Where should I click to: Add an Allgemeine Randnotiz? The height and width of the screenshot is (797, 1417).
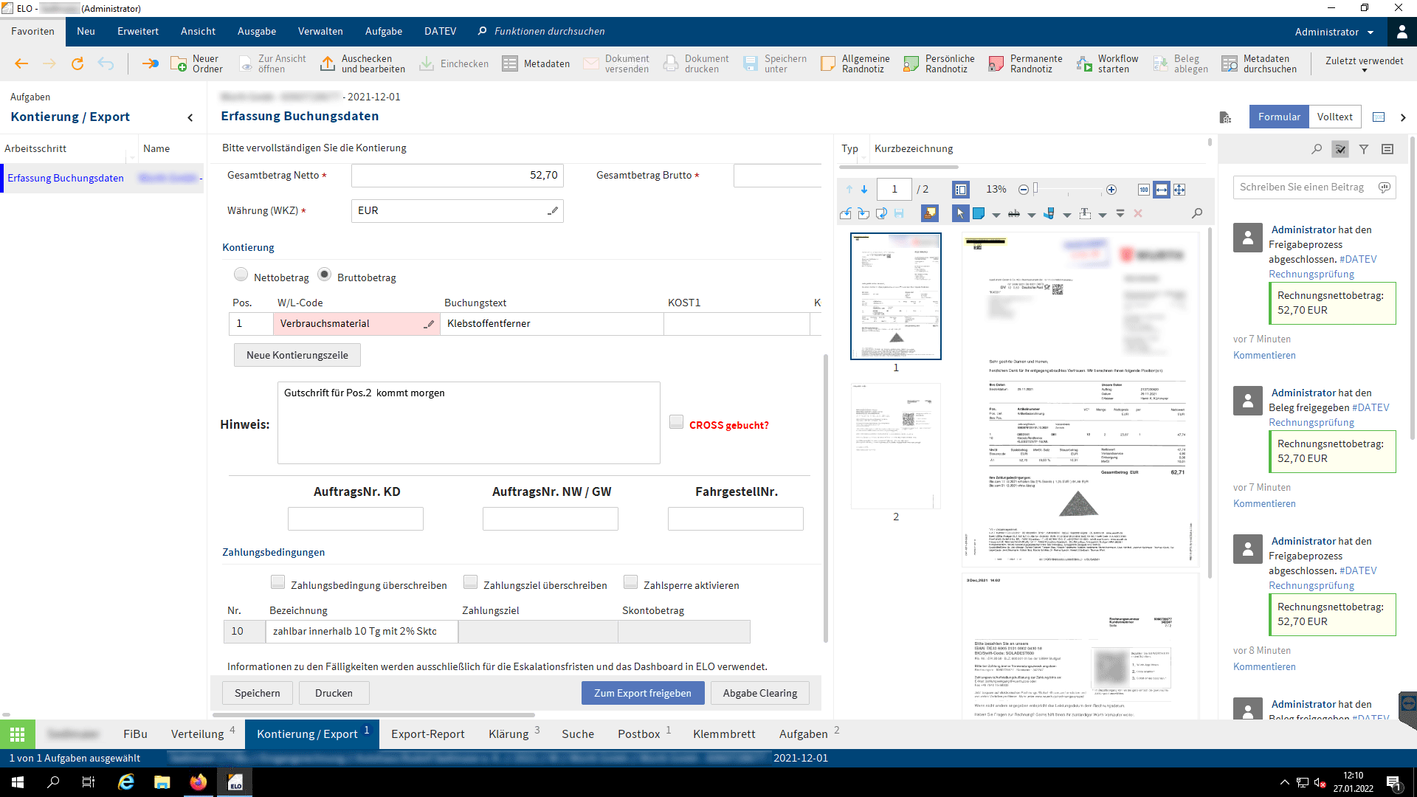tap(855, 64)
